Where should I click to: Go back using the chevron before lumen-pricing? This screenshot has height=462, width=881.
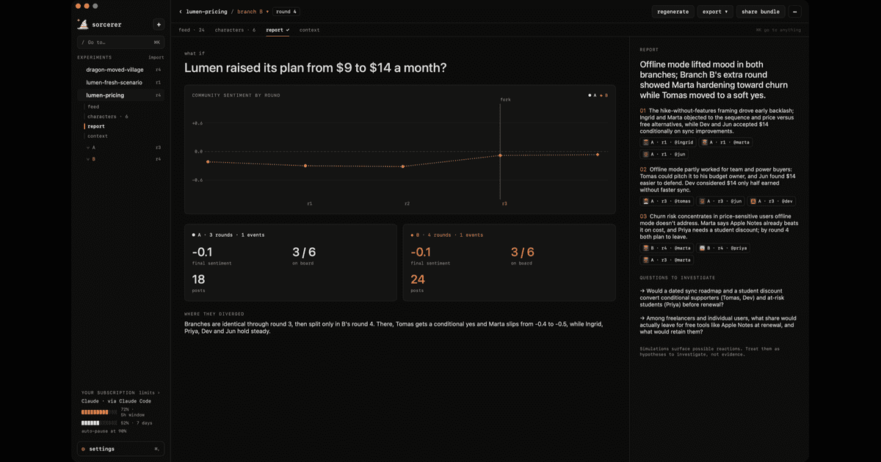click(x=181, y=12)
